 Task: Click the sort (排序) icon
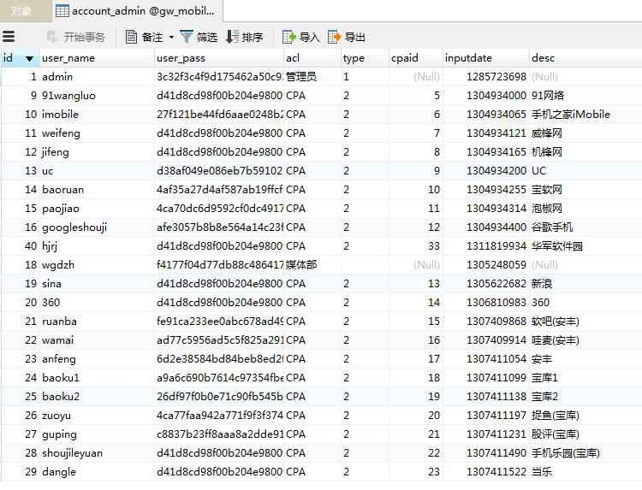[x=232, y=37]
